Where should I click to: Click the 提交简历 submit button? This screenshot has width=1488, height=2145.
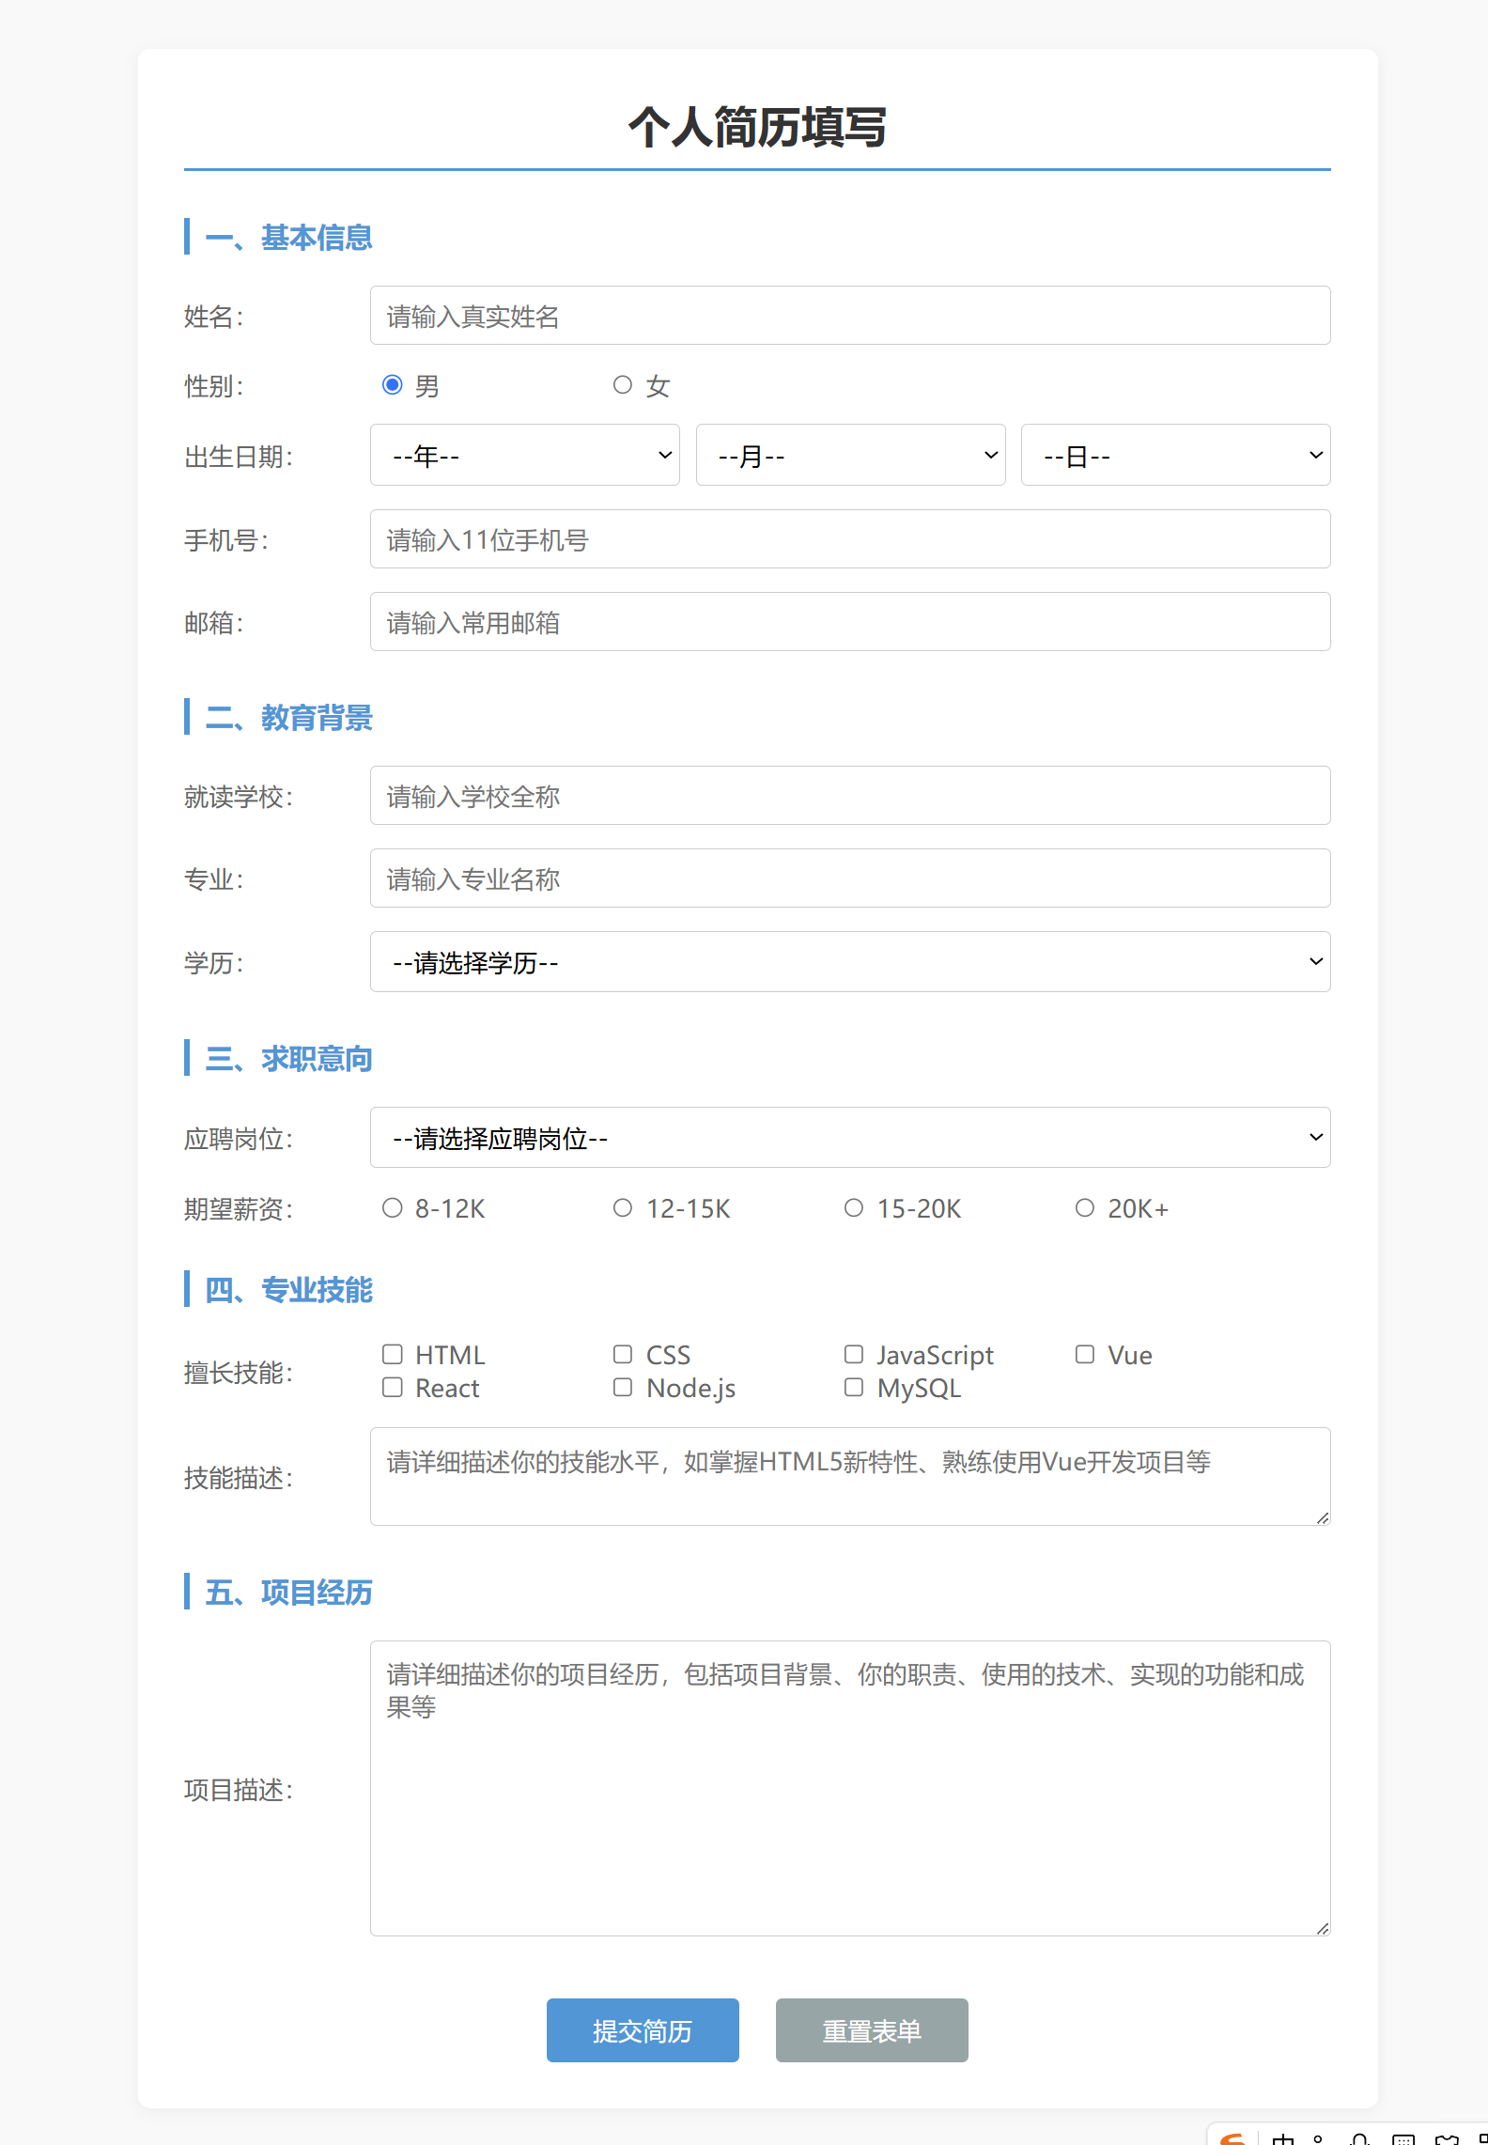(x=643, y=2030)
